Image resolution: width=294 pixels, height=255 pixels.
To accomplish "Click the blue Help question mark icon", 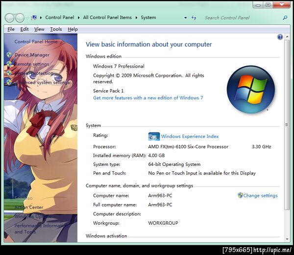I will [280, 37].
